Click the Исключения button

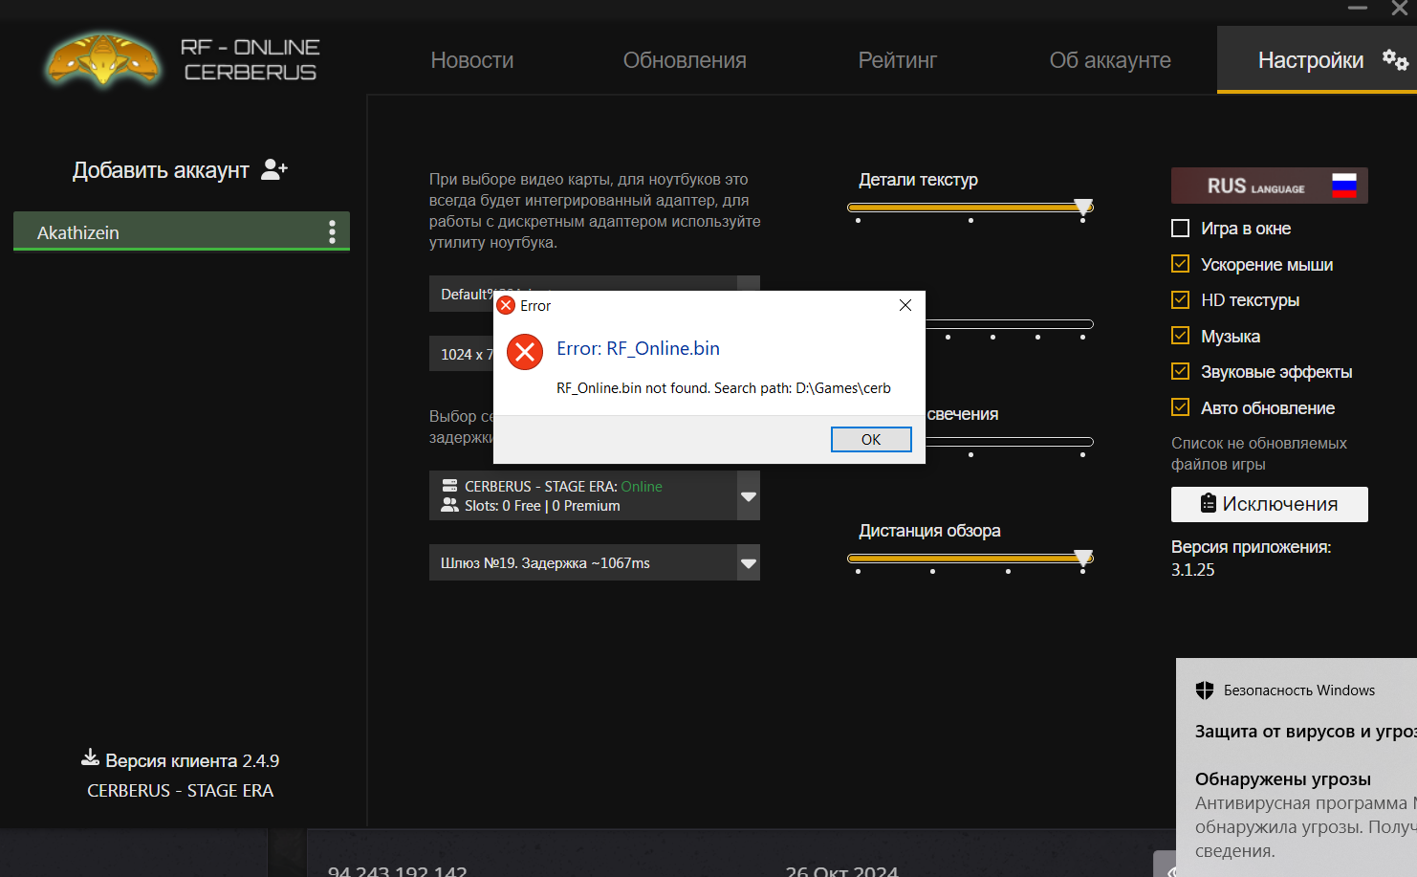click(1269, 504)
